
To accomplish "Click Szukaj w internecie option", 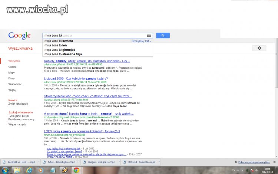I will point(20,112).
